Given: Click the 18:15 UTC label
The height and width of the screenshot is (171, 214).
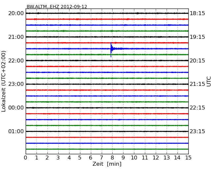Looking at the screenshot, I should pyautogui.click(x=197, y=13).
